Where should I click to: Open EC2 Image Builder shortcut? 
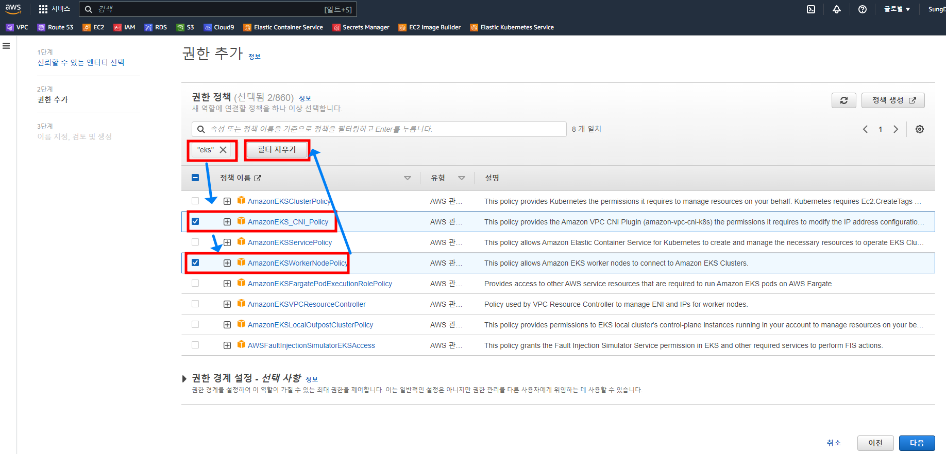point(429,27)
